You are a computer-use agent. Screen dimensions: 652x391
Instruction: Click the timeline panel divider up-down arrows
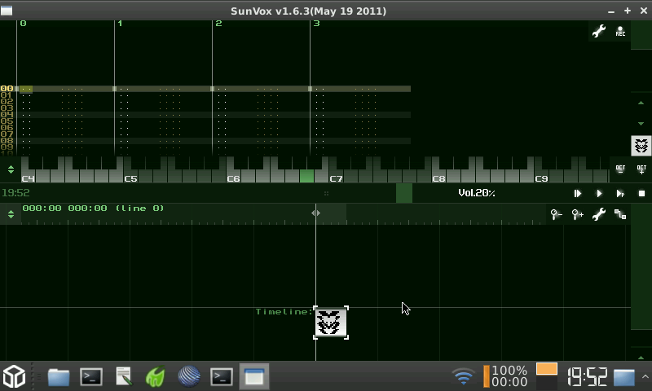point(11,214)
